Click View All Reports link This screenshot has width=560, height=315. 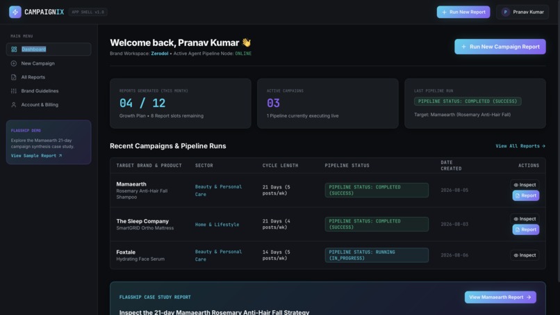pos(520,146)
